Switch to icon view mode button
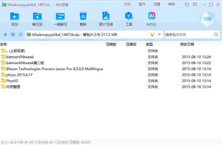This screenshot has width=222, height=145. tap(13, 34)
